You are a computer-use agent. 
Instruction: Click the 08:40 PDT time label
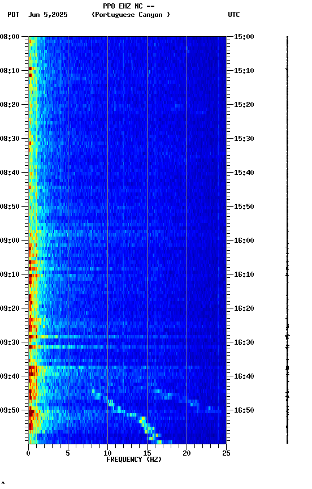pyautogui.click(x=10, y=173)
